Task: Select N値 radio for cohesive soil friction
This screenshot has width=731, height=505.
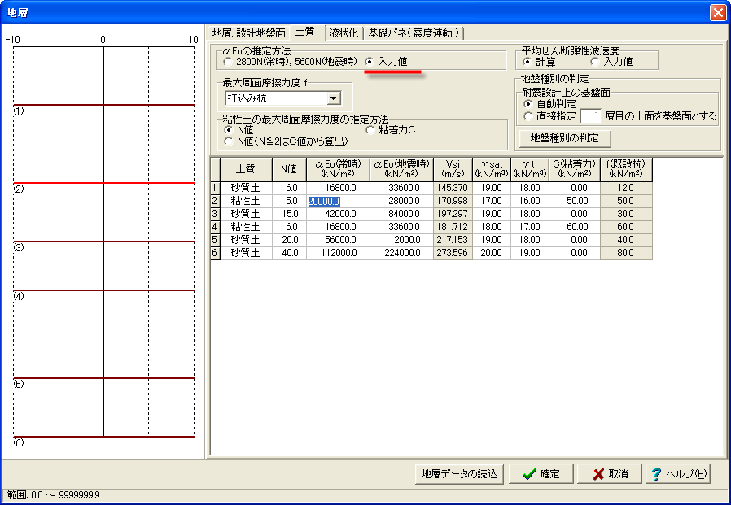Action: pyautogui.click(x=228, y=130)
